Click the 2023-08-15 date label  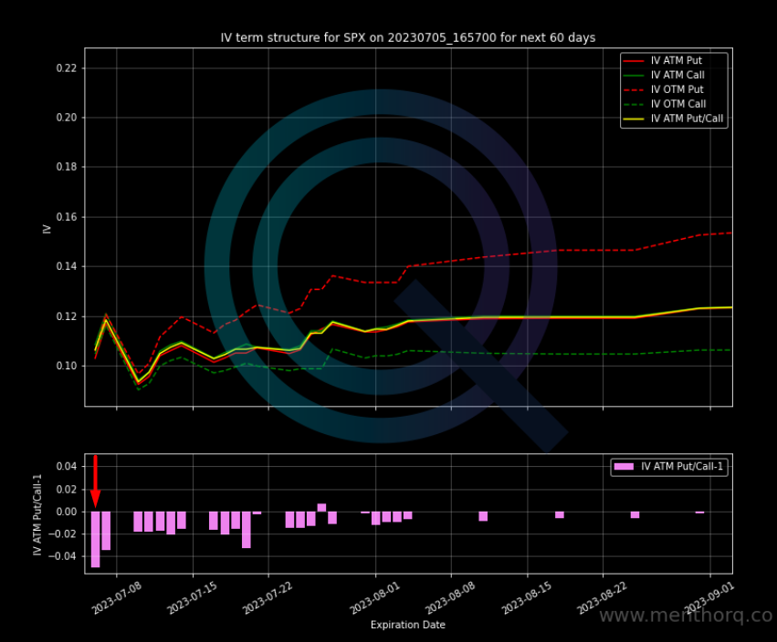[x=526, y=598]
